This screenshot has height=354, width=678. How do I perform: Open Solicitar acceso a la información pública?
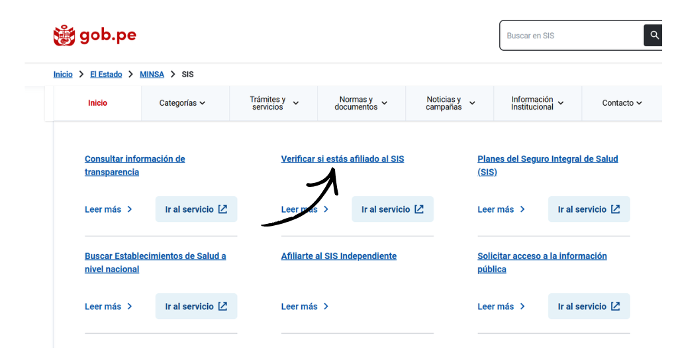[542, 263]
